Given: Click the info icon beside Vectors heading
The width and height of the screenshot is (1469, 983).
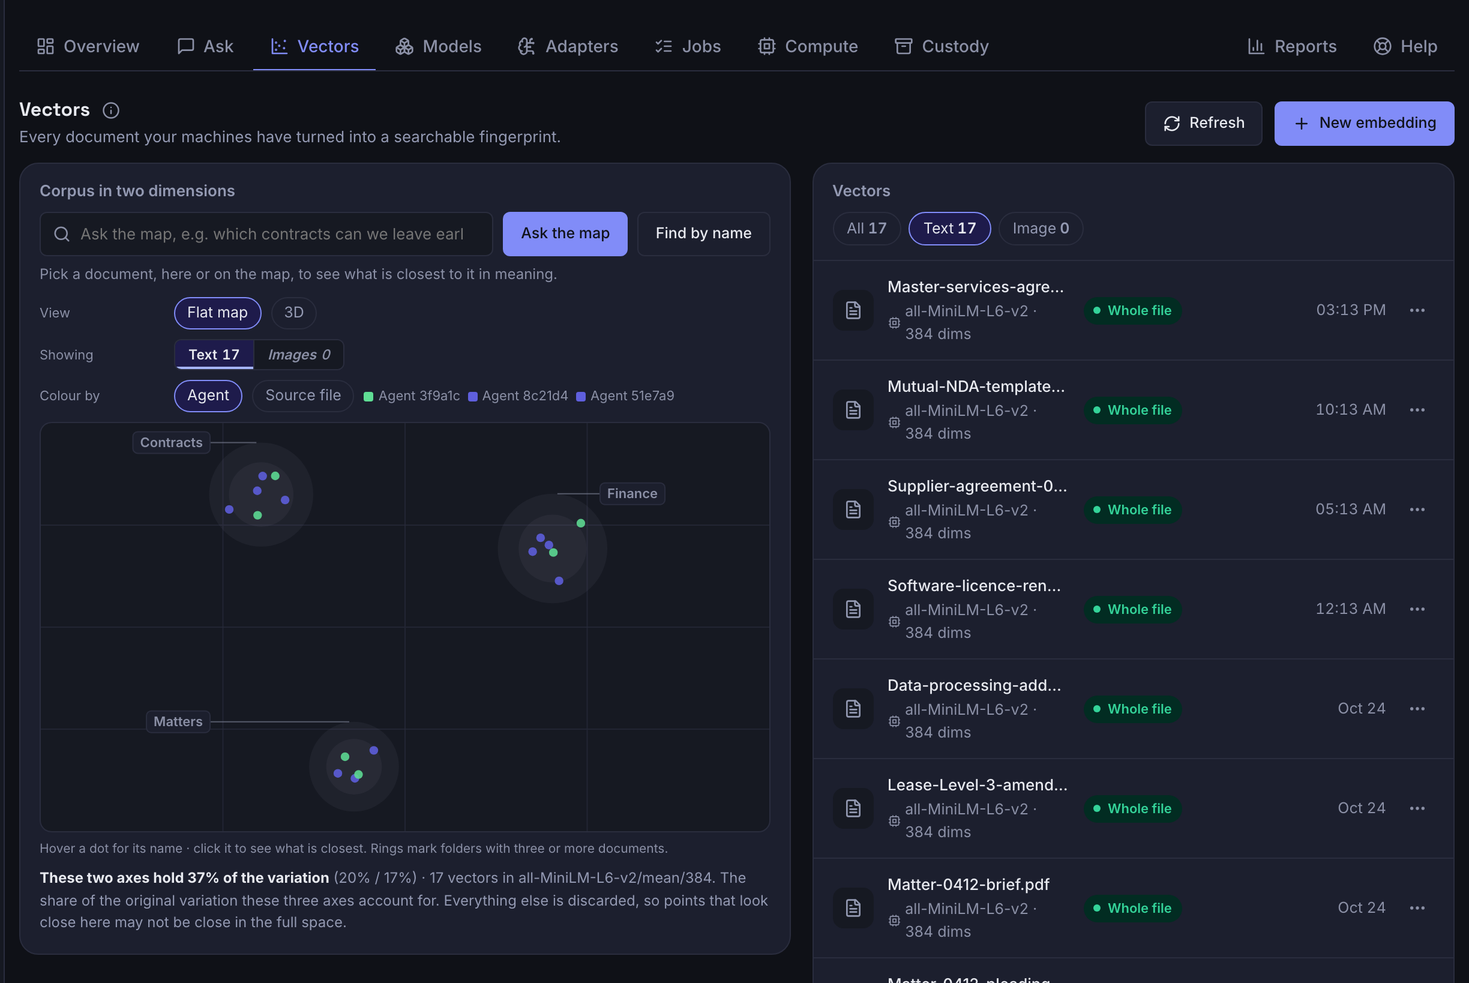Looking at the screenshot, I should (111, 110).
